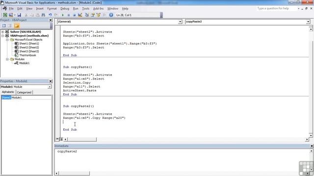The image size is (314, 176).
Task: Open Project Explorer via toolbar icon
Action: [87, 15]
